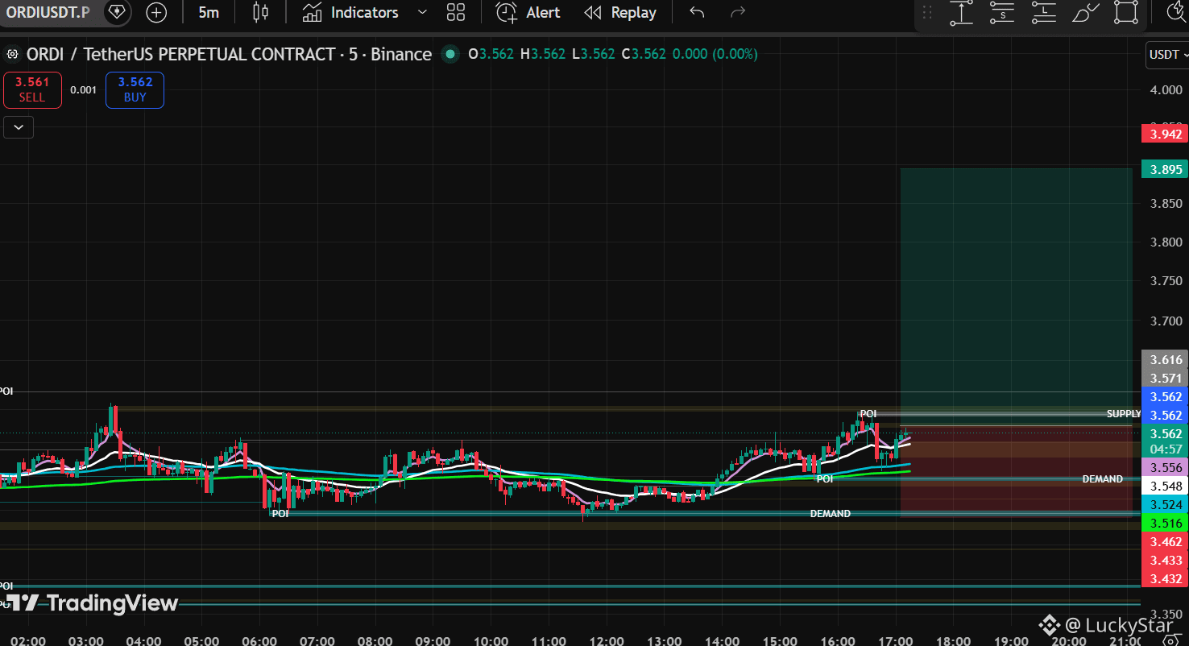The image size is (1189, 646).
Task: Click the last price label with 04:57 countdown
Action: [1166, 441]
